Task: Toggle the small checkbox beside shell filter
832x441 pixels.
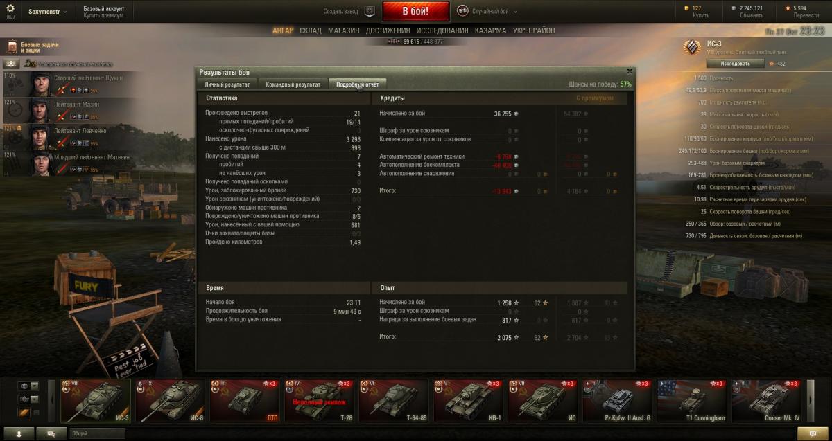Action: (37, 413)
